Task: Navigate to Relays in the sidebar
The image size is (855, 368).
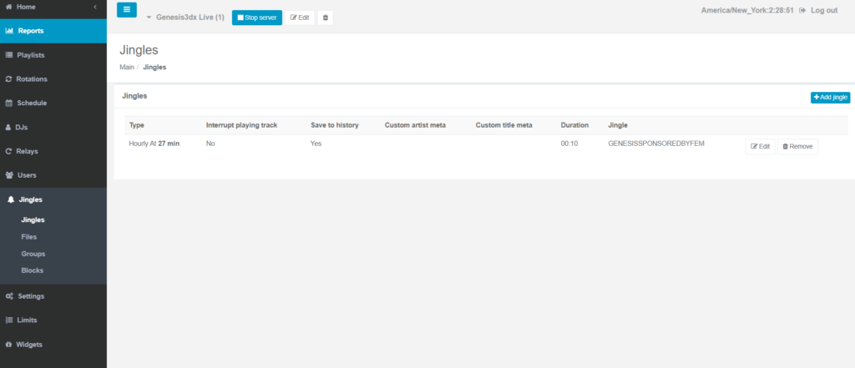Action: point(28,151)
